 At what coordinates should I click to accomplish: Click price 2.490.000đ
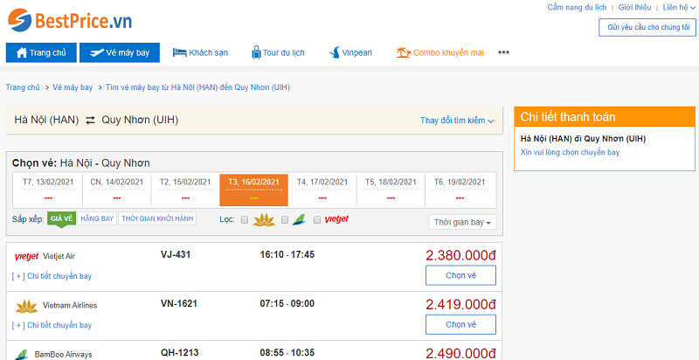pos(460,354)
